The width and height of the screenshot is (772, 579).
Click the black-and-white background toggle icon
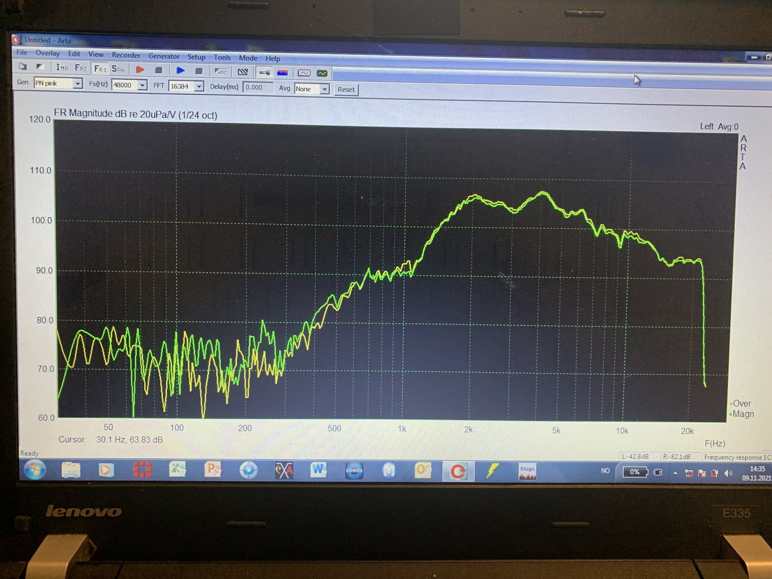coord(40,66)
